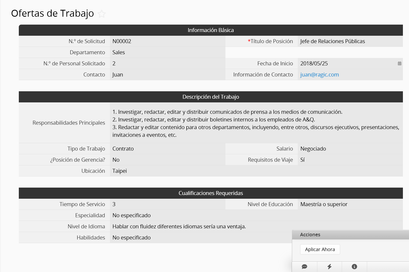Click the lightning bolt actions icon

point(329,267)
